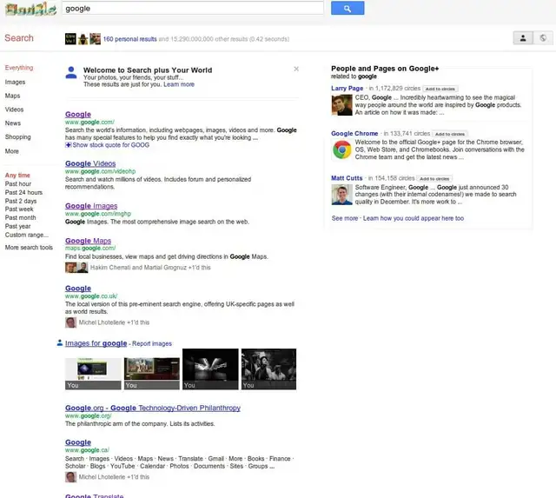Filter results to Past month
The image size is (556, 498).
tap(20, 218)
